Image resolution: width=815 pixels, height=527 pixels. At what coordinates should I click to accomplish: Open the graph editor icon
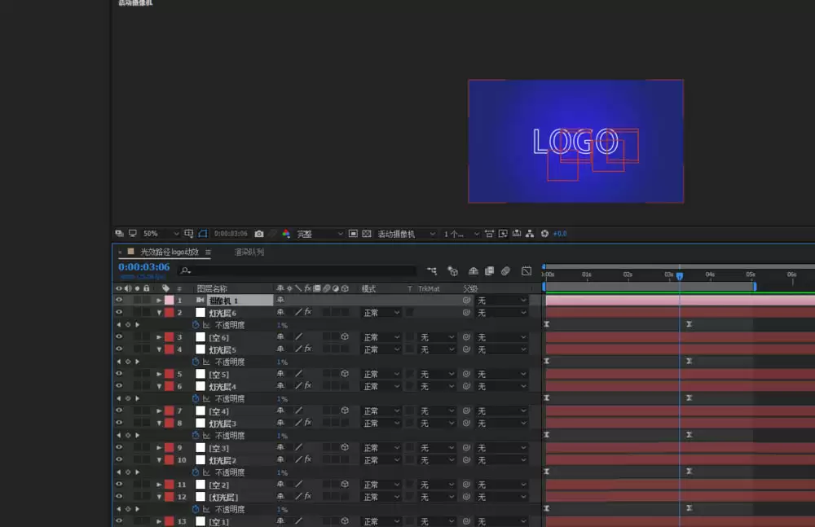pyautogui.click(x=526, y=270)
